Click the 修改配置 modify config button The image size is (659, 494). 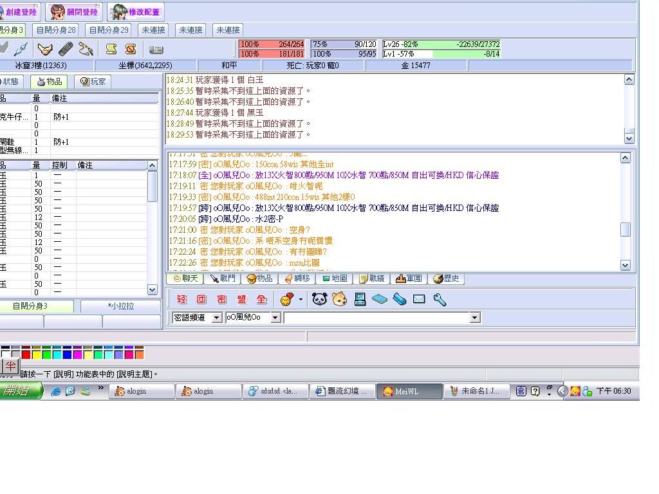pos(136,12)
